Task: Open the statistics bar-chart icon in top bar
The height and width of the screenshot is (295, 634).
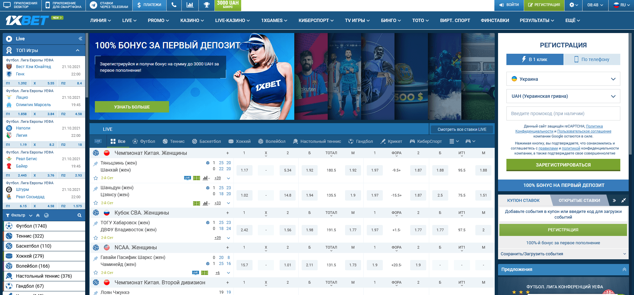Action: [x=190, y=5]
